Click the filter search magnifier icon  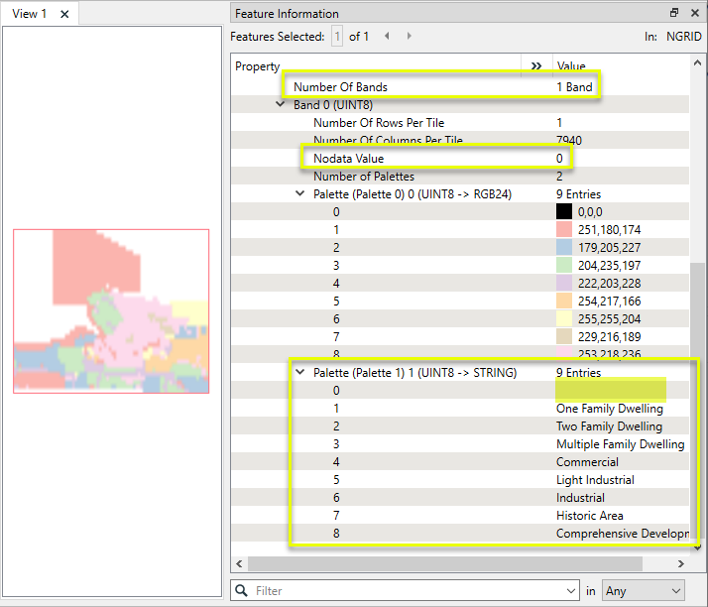click(242, 591)
